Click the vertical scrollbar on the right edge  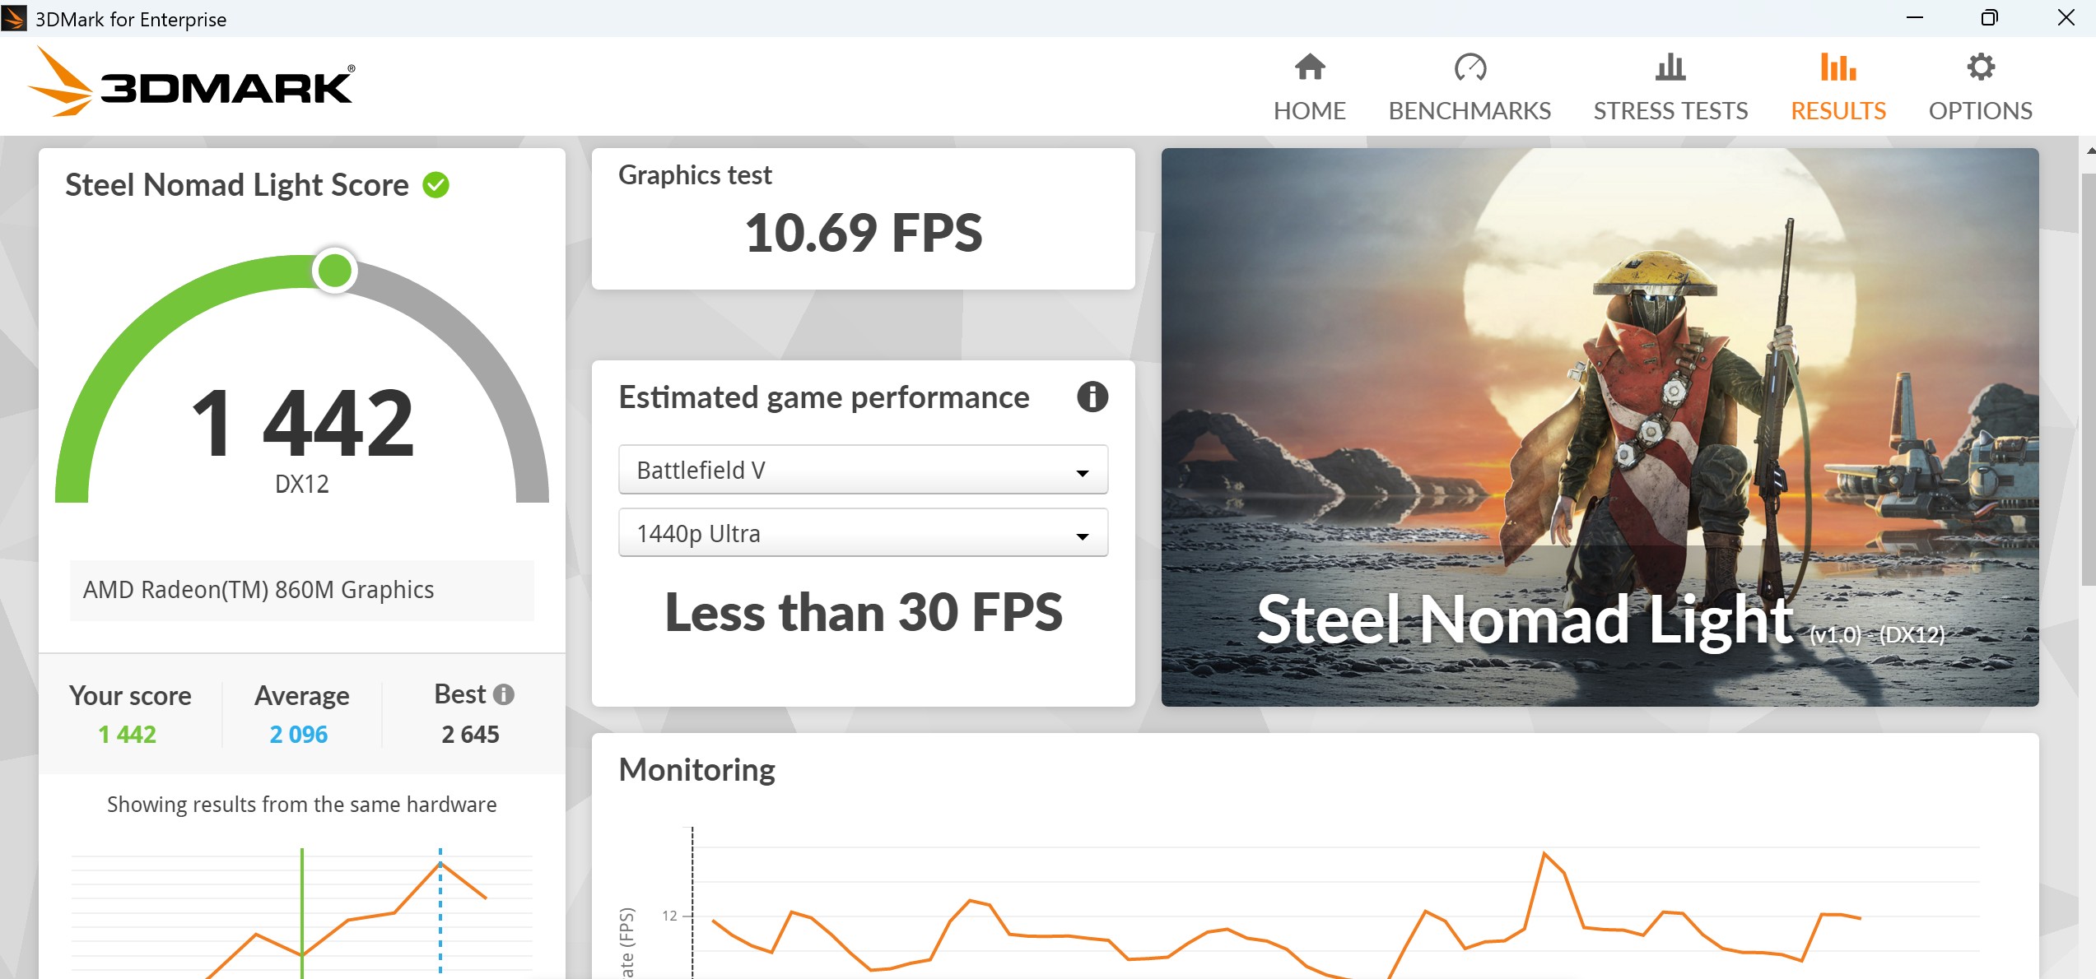click(2088, 378)
